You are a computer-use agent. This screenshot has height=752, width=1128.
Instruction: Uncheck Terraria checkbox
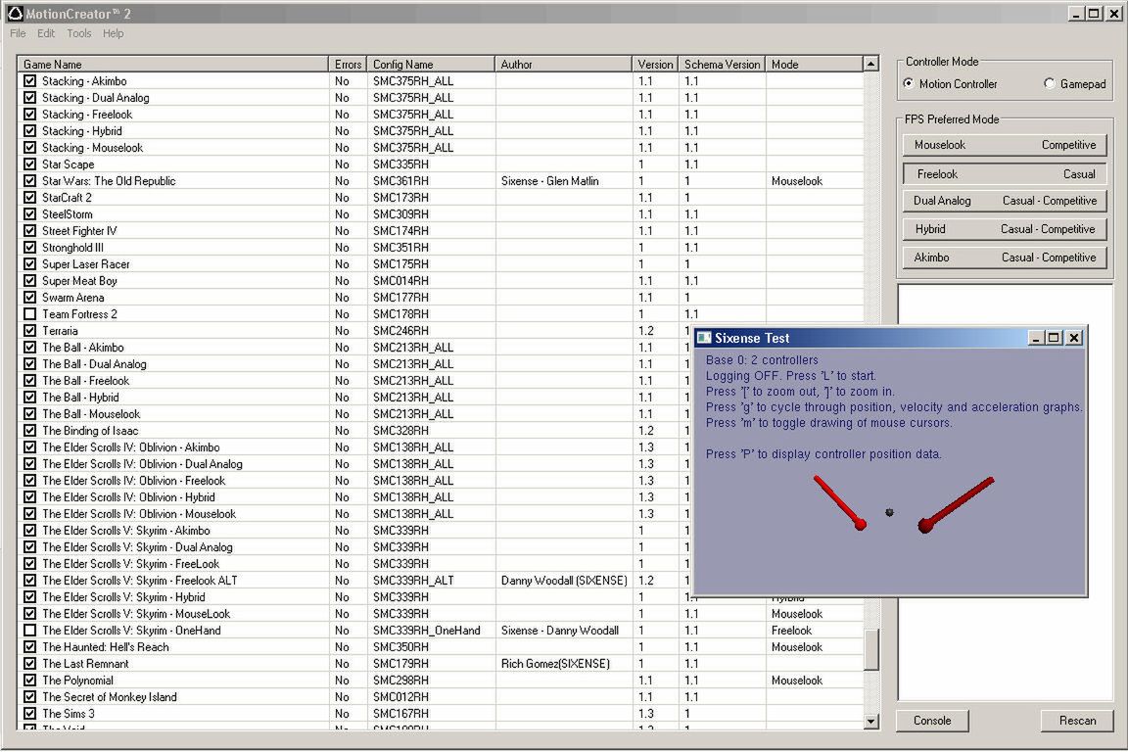click(x=29, y=330)
